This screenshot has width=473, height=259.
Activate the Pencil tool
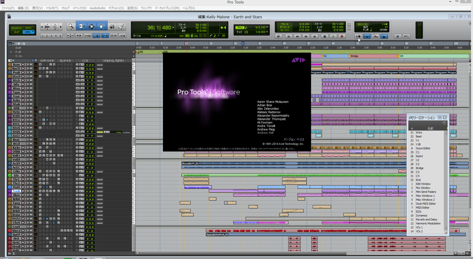(122, 27)
